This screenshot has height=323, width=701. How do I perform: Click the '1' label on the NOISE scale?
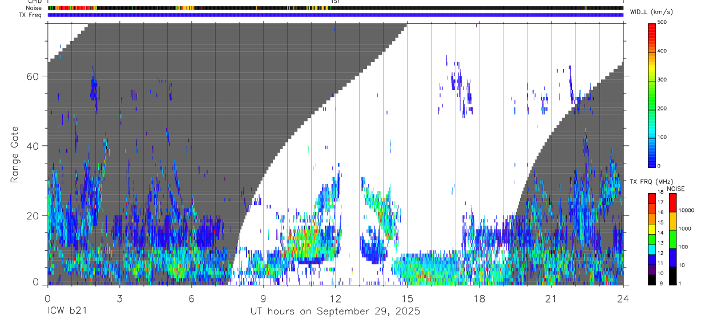pos(681,284)
